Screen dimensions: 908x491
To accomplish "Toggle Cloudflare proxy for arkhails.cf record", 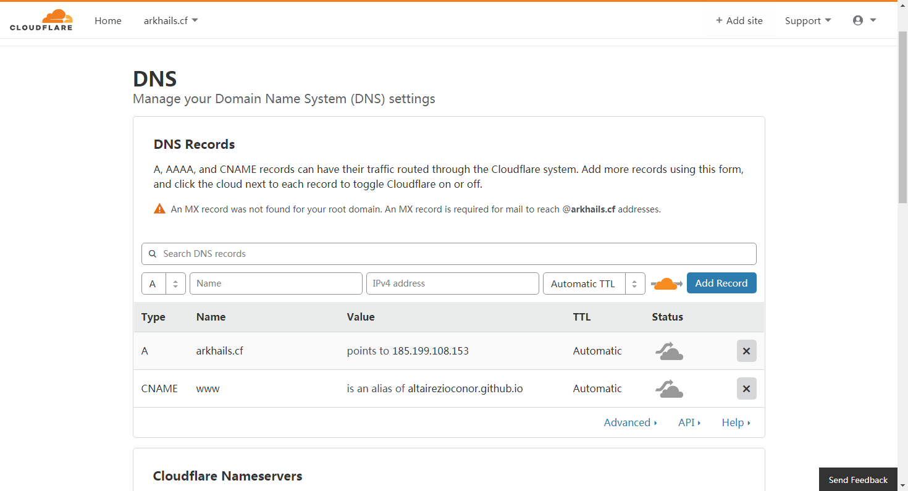I will click(669, 351).
